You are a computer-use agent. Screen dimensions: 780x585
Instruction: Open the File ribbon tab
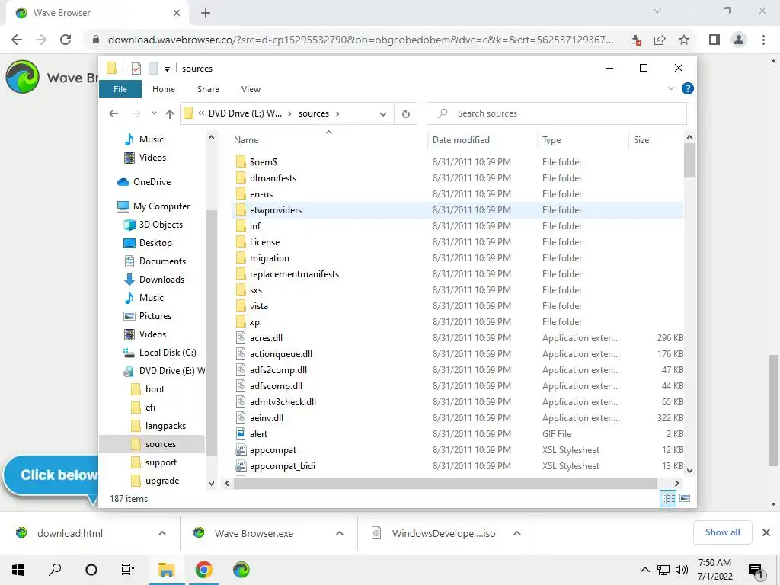click(120, 89)
